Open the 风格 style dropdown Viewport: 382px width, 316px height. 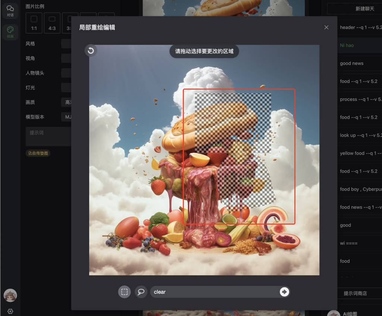pos(67,44)
